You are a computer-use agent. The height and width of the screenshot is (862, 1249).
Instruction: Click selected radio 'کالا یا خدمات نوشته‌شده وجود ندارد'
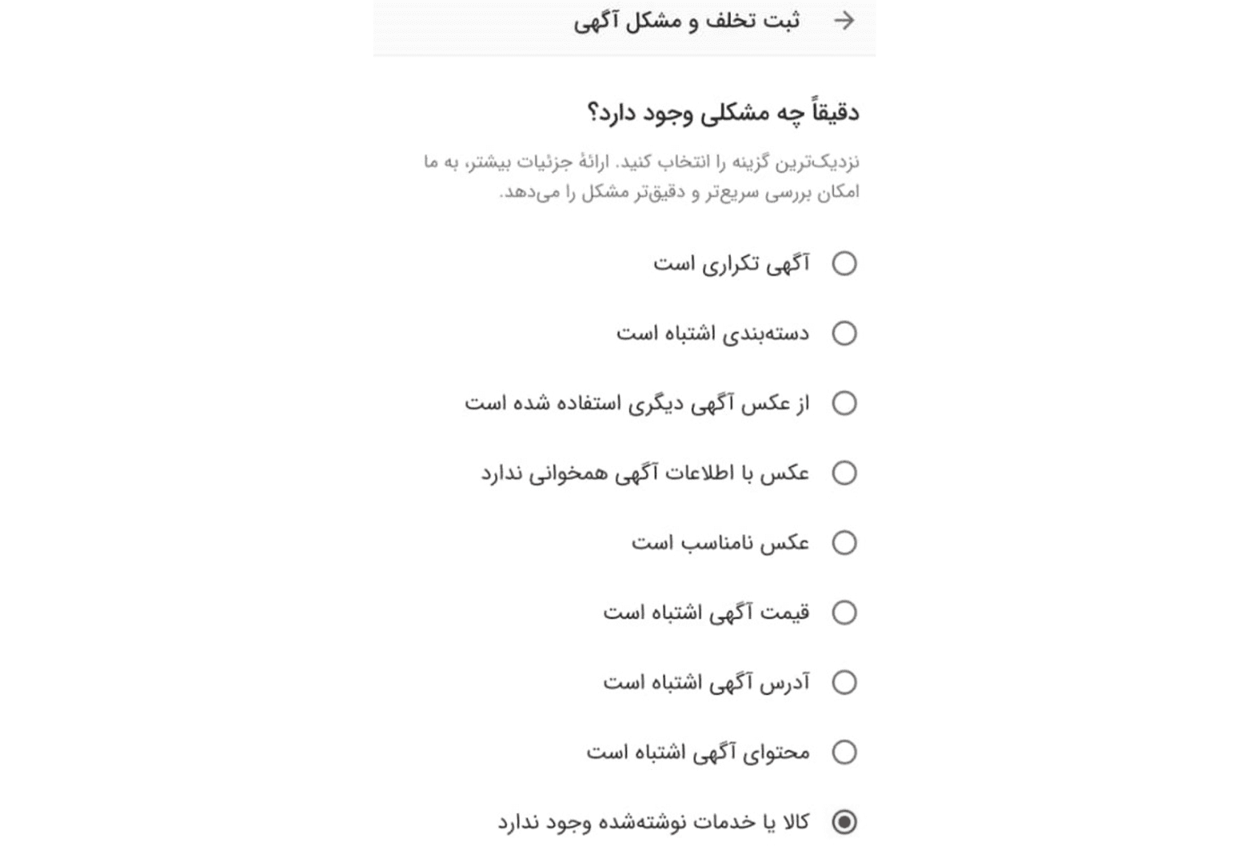click(x=844, y=822)
